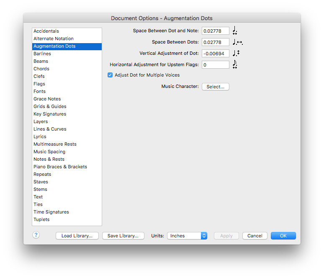Screen dimensions: 324x278
Task: Select Augmentation Dots category
Action: point(67,46)
